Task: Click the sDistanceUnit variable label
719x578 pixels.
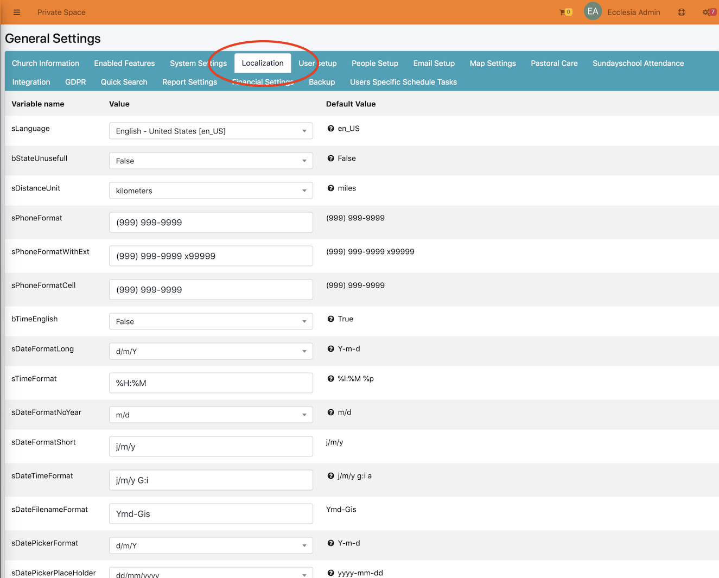Action: (36, 188)
